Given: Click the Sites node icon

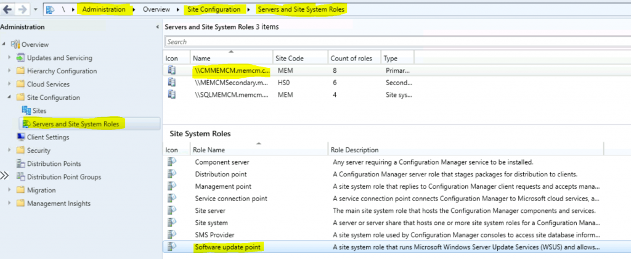Looking at the screenshot, I should [26, 110].
